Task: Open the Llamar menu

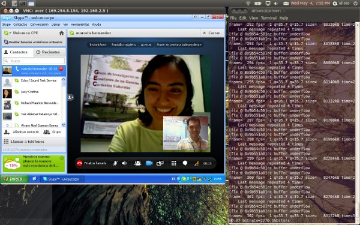Action: tap(56, 25)
